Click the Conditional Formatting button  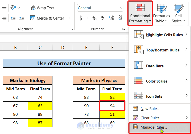tap(140, 13)
